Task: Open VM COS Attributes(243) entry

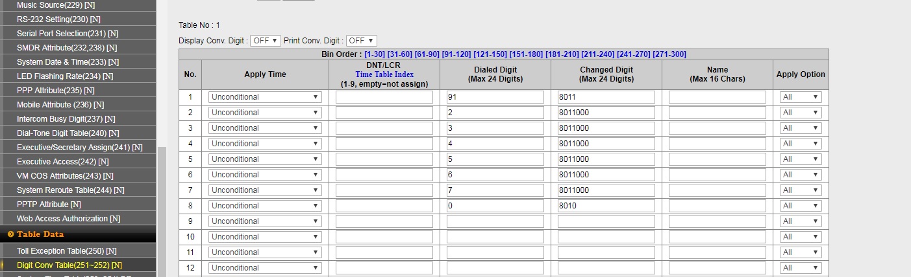Action: pos(65,176)
